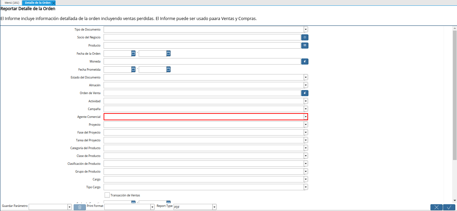The height and width of the screenshot is (211, 457).
Task: Cancel the report with the X button
Action: pos(436,207)
